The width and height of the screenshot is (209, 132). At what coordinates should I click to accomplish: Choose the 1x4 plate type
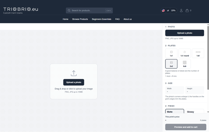[x=198, y=53]
